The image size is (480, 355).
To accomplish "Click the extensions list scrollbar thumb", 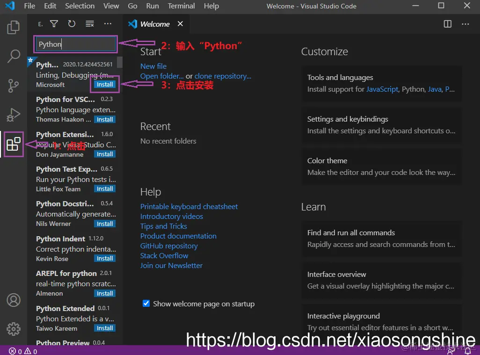I will point(120,62).
